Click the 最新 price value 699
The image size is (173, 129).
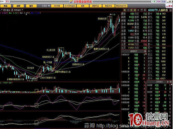132,14
